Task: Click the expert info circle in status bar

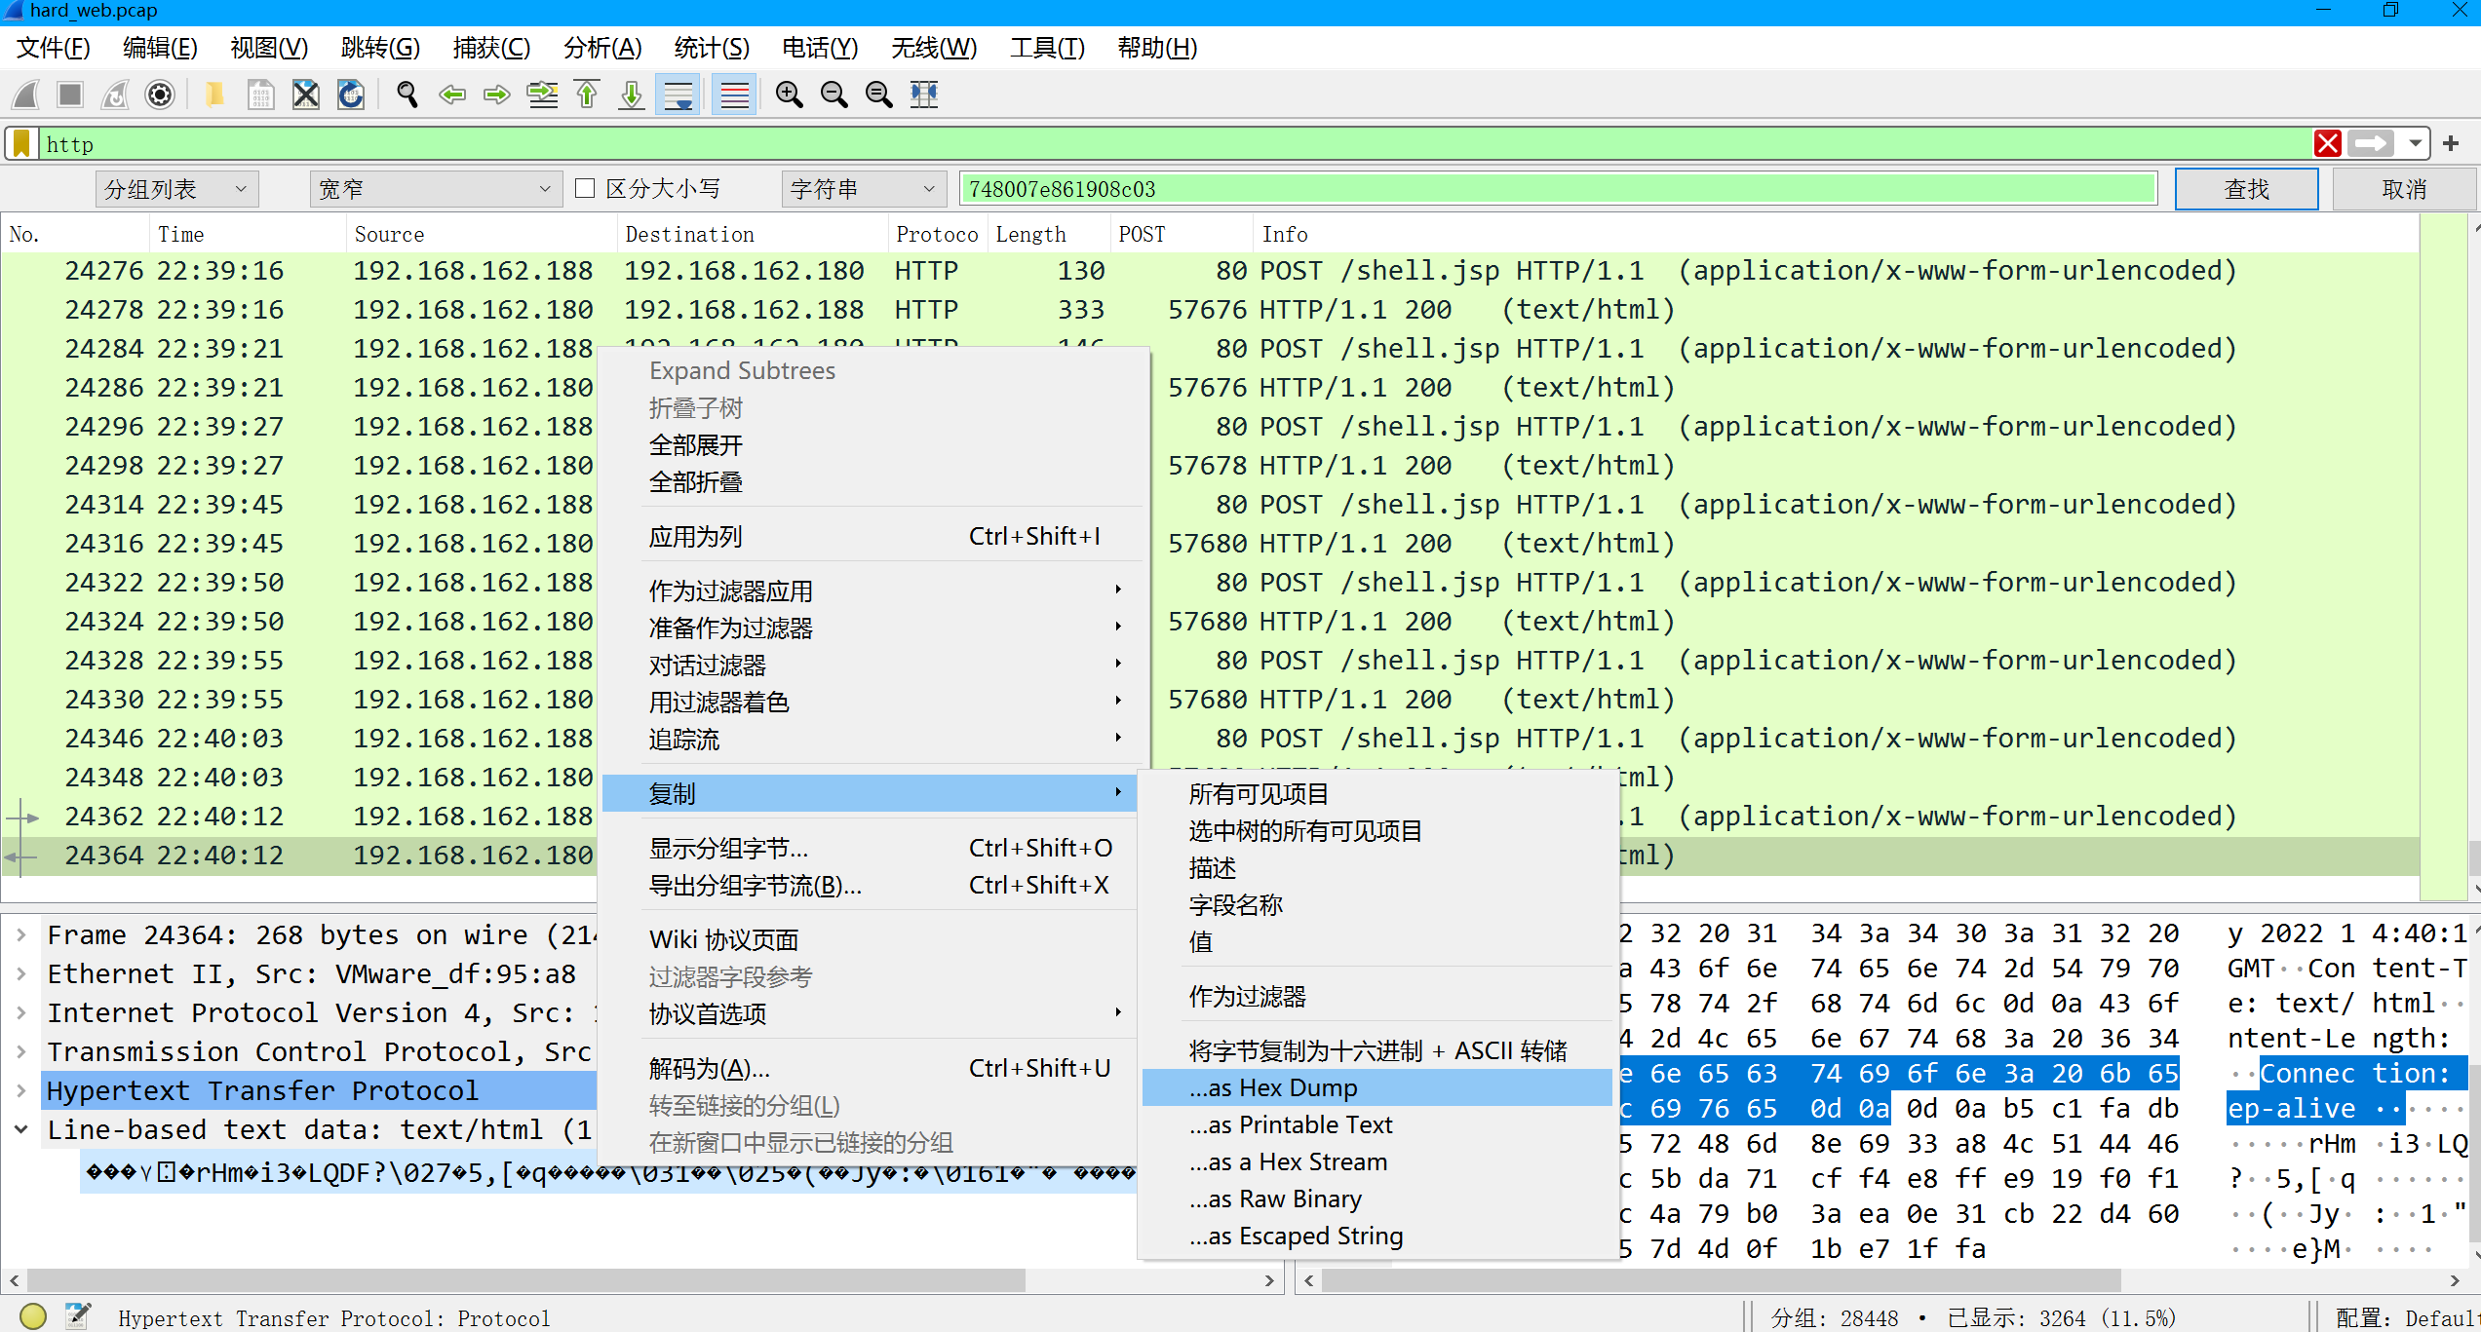Action: 33,1316
